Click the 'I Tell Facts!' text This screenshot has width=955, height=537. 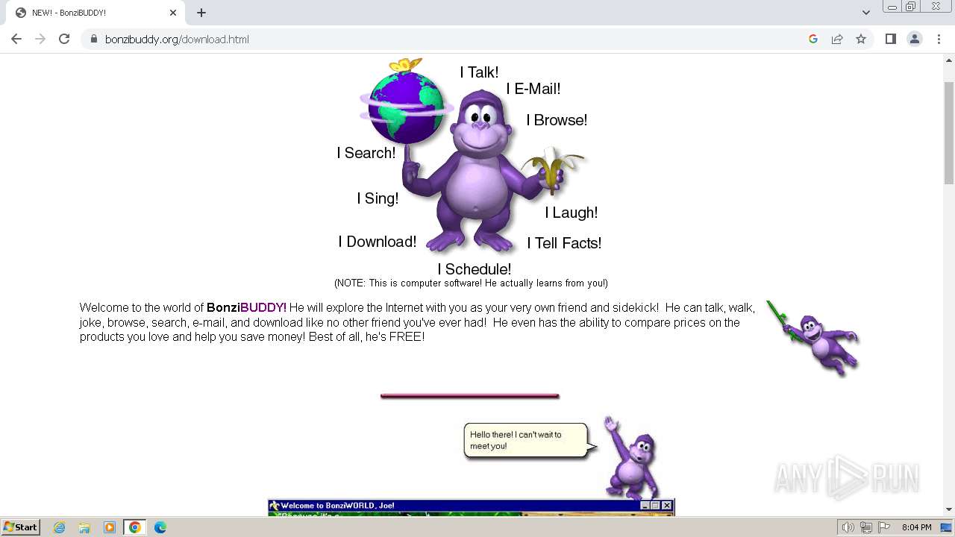[x=564, y=243]
